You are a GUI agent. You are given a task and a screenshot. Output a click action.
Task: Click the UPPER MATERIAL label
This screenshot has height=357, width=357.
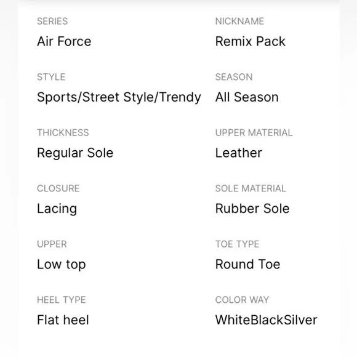coord(254,133)
